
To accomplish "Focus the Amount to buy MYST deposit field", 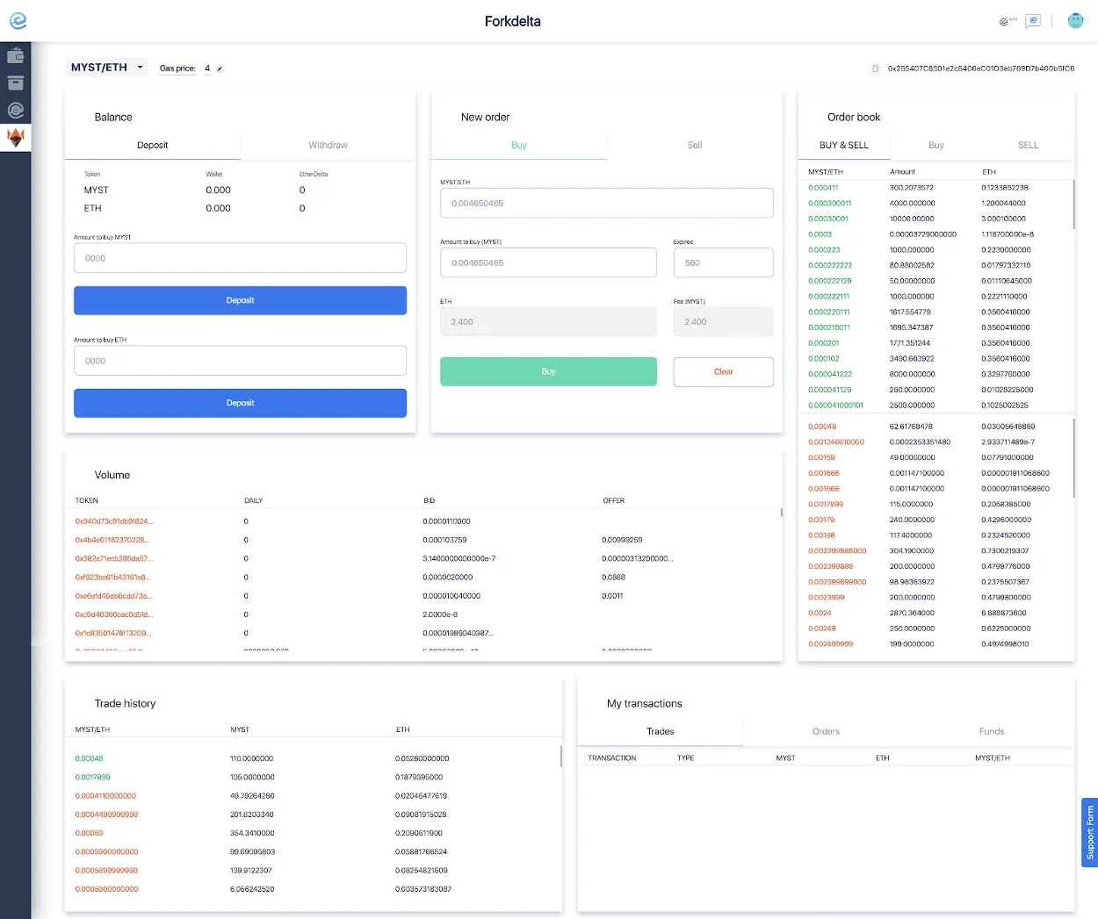I will [240, 258].
